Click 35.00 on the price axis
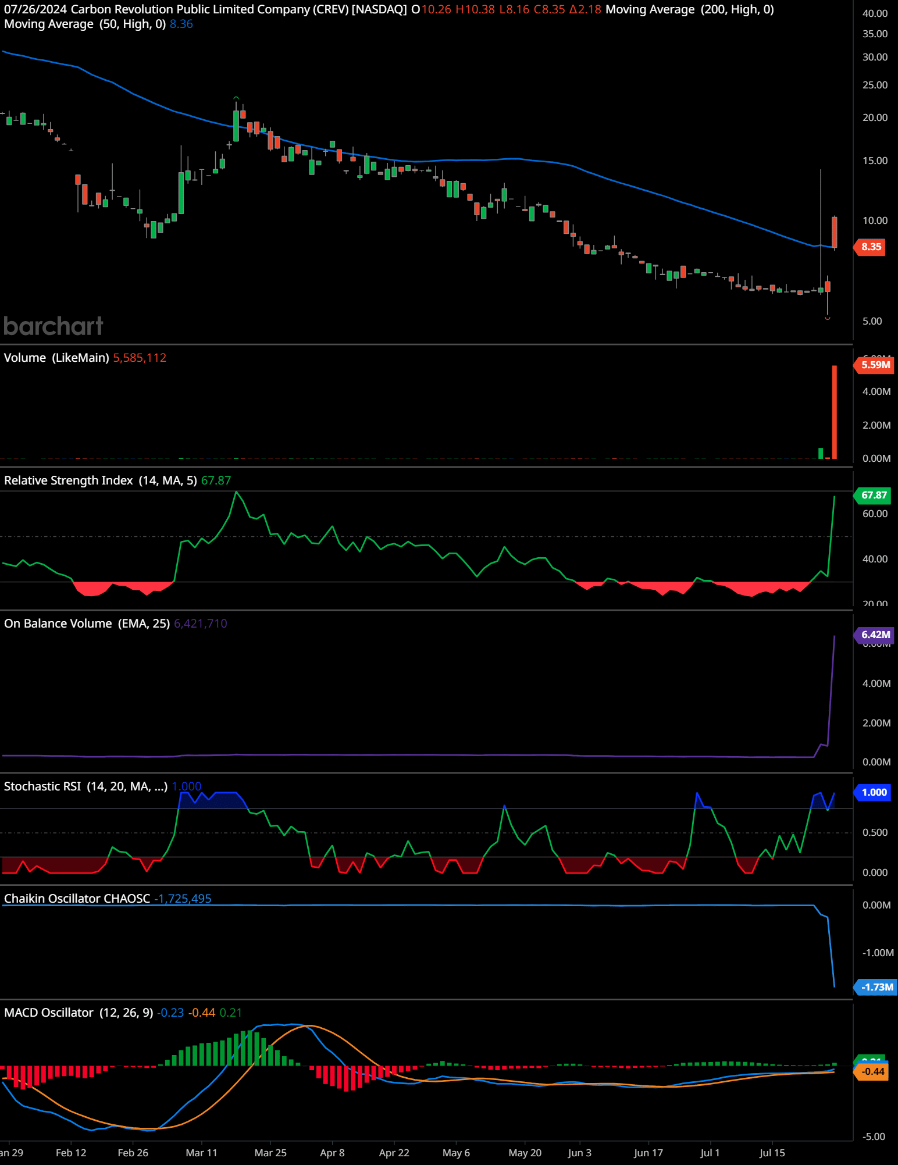Screen dimensions: 898x1165 coord(875,34)
